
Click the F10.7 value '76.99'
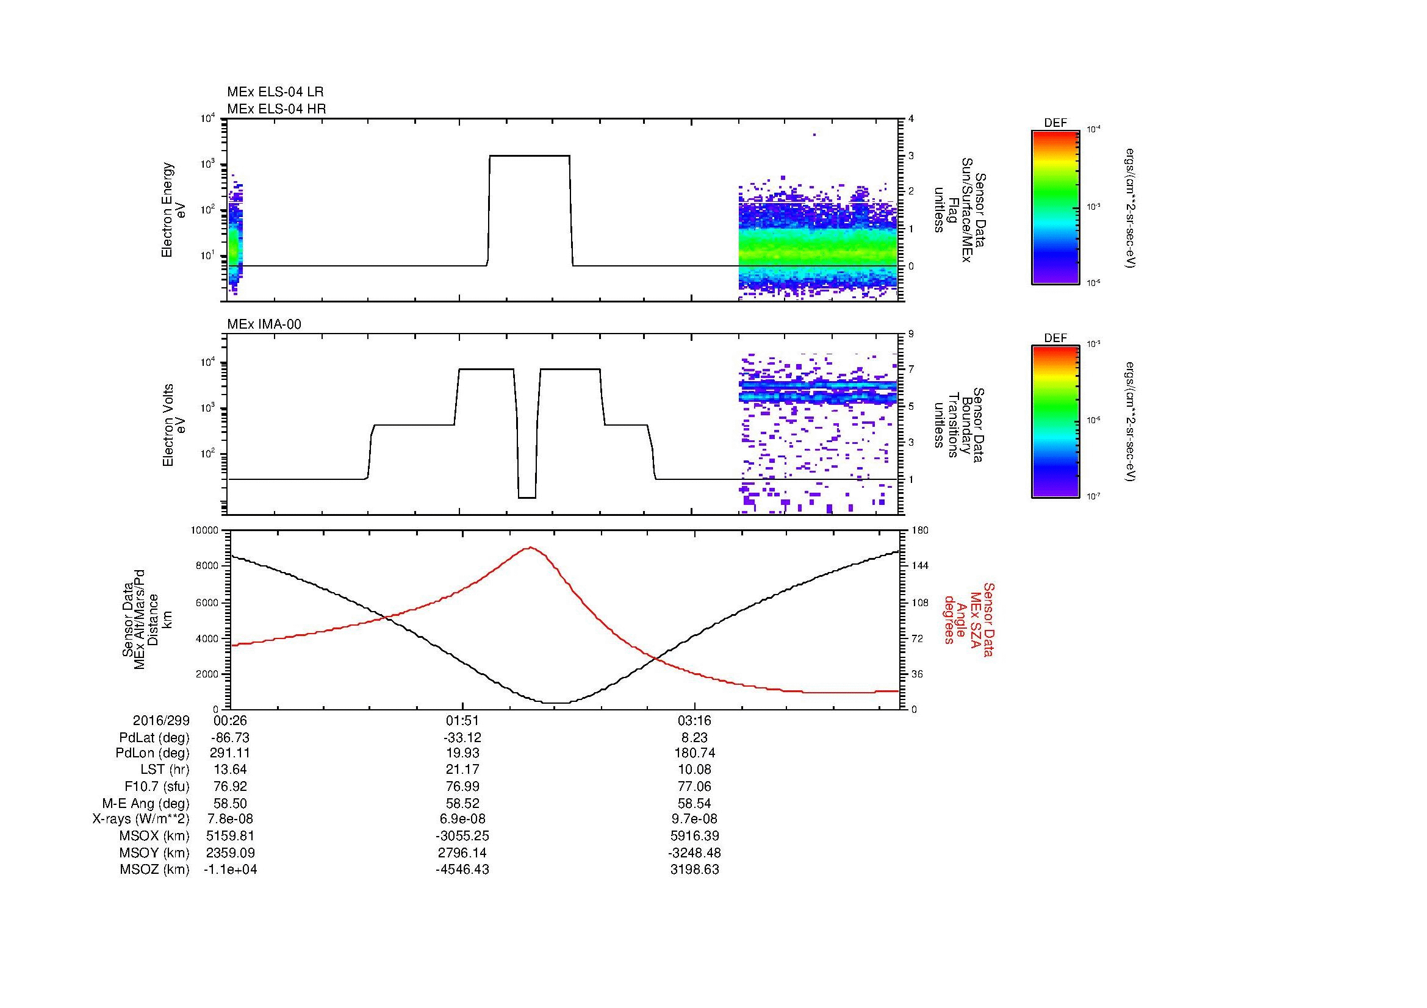coord(462,786)
